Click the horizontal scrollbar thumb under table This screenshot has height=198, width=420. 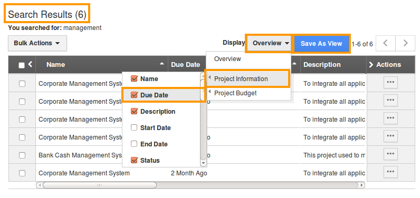(99, 185)
